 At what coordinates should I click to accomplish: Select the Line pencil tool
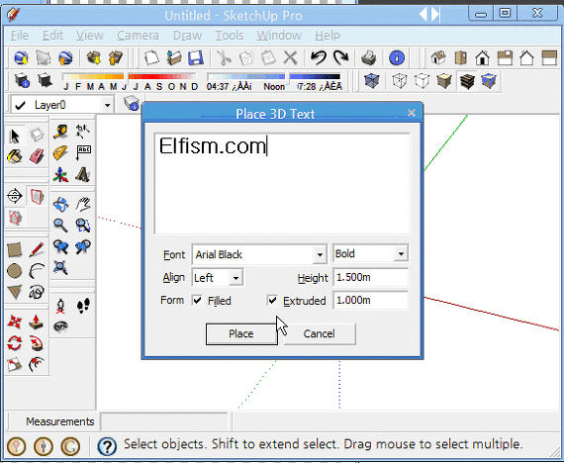[37, 249]
